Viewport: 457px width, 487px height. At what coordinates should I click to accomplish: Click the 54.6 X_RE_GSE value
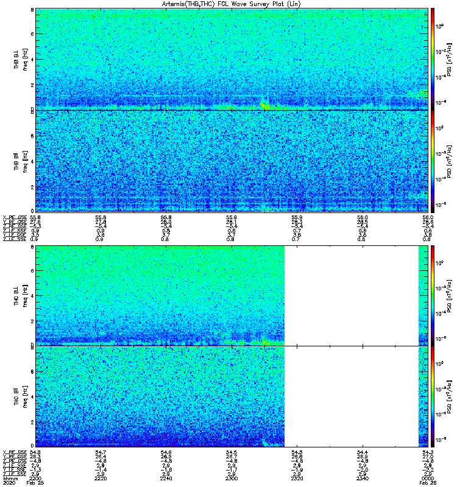pyautogui.click(x=166, y=452)
